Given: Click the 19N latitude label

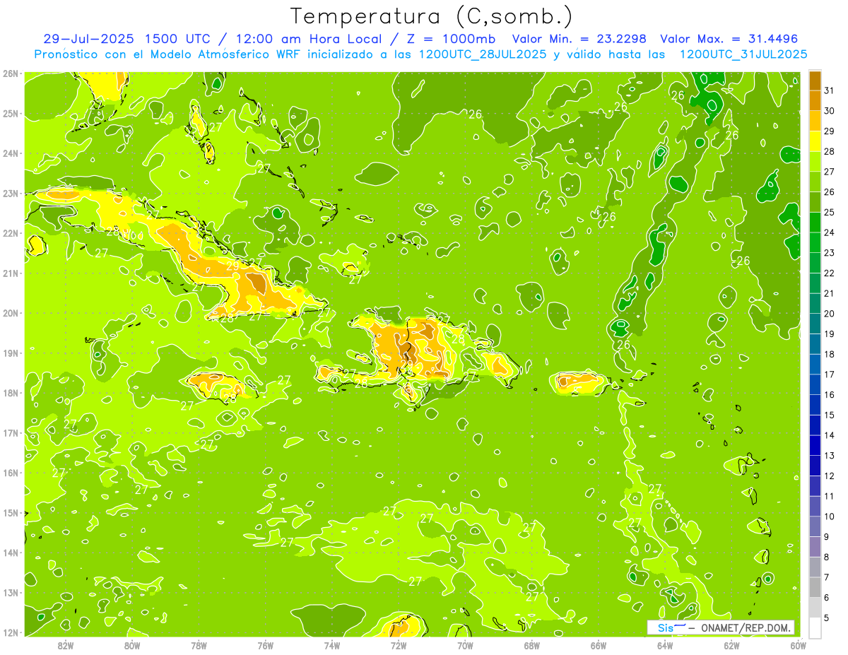Looking at the screenshot, I should tap(10, 353).
